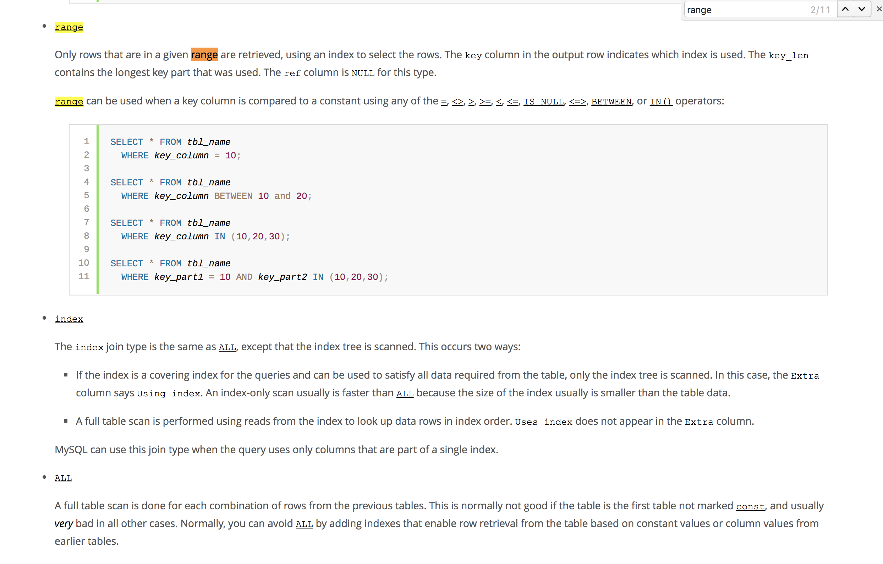The width and height of the screenshot is (883, 564).
Task: Click line number 1 in code block
Action: coord(87,141)
